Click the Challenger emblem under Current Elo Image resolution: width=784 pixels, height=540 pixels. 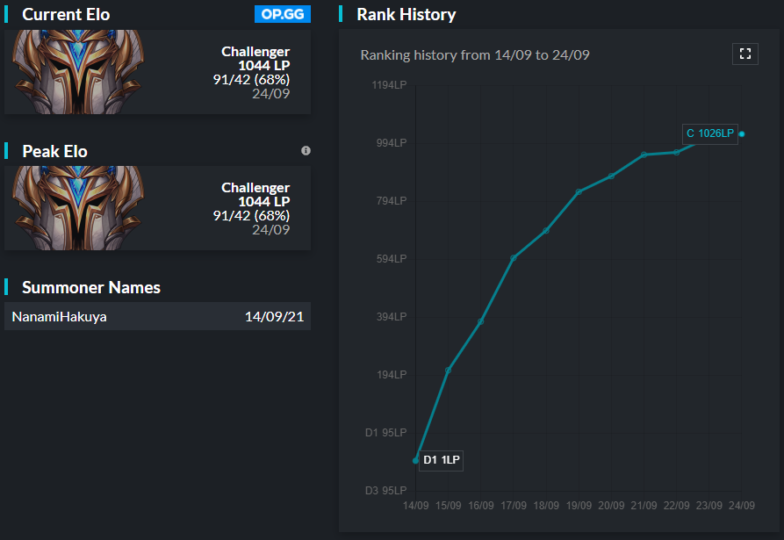tap(68, 72)
